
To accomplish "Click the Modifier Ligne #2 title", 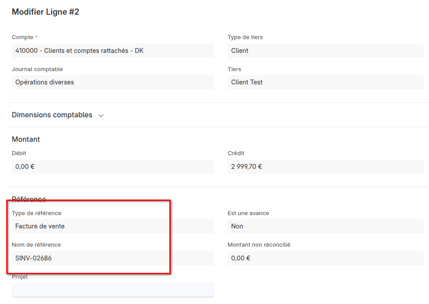I will point(45,12).
